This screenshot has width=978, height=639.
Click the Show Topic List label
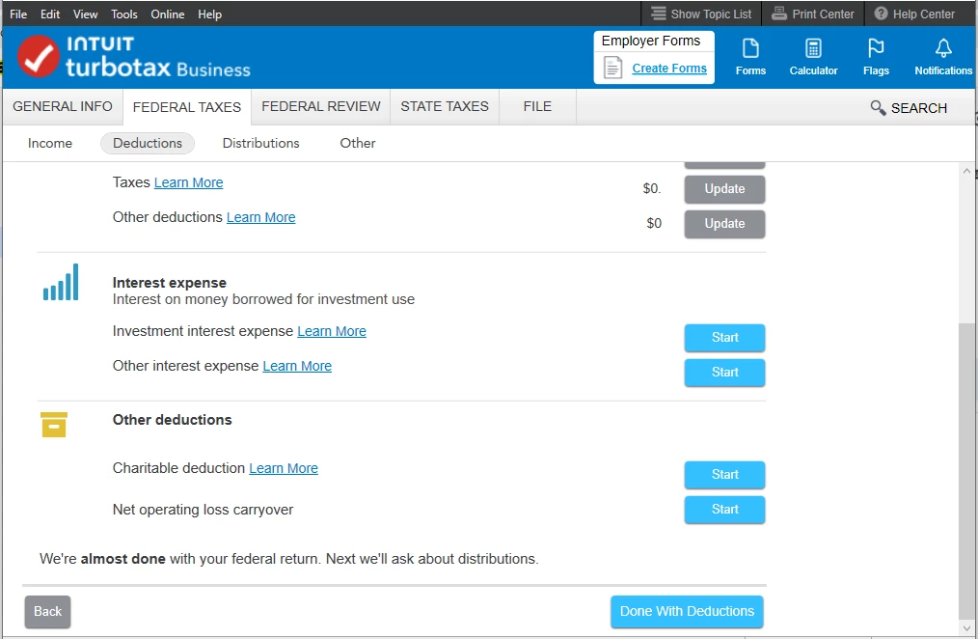tap(711, 14)
